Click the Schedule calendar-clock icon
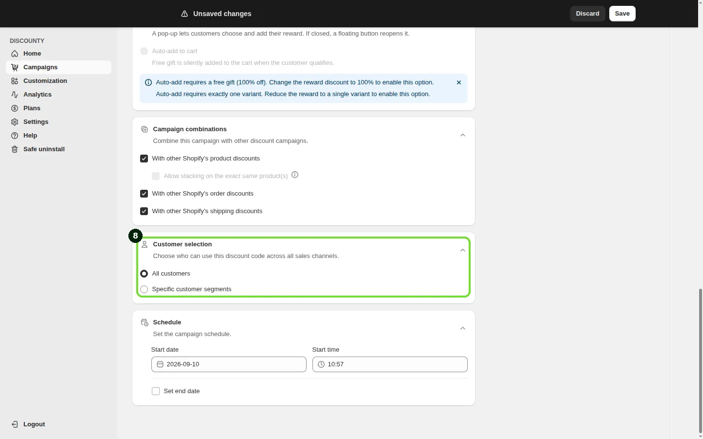703x439 pixels. [x=145, y=322]
